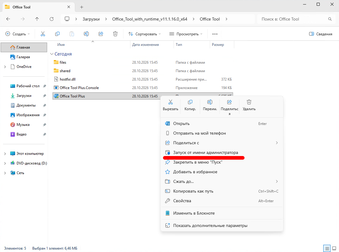Switch to large thumbnails view icon
The width and height of the screenshot is (339, 252).
334,248
